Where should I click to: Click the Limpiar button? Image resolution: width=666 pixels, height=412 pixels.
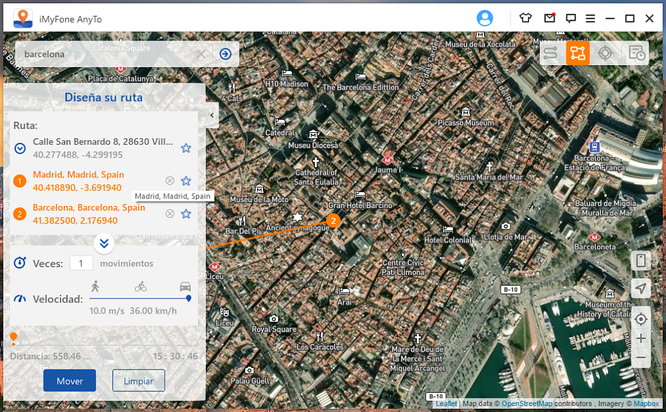139,381
